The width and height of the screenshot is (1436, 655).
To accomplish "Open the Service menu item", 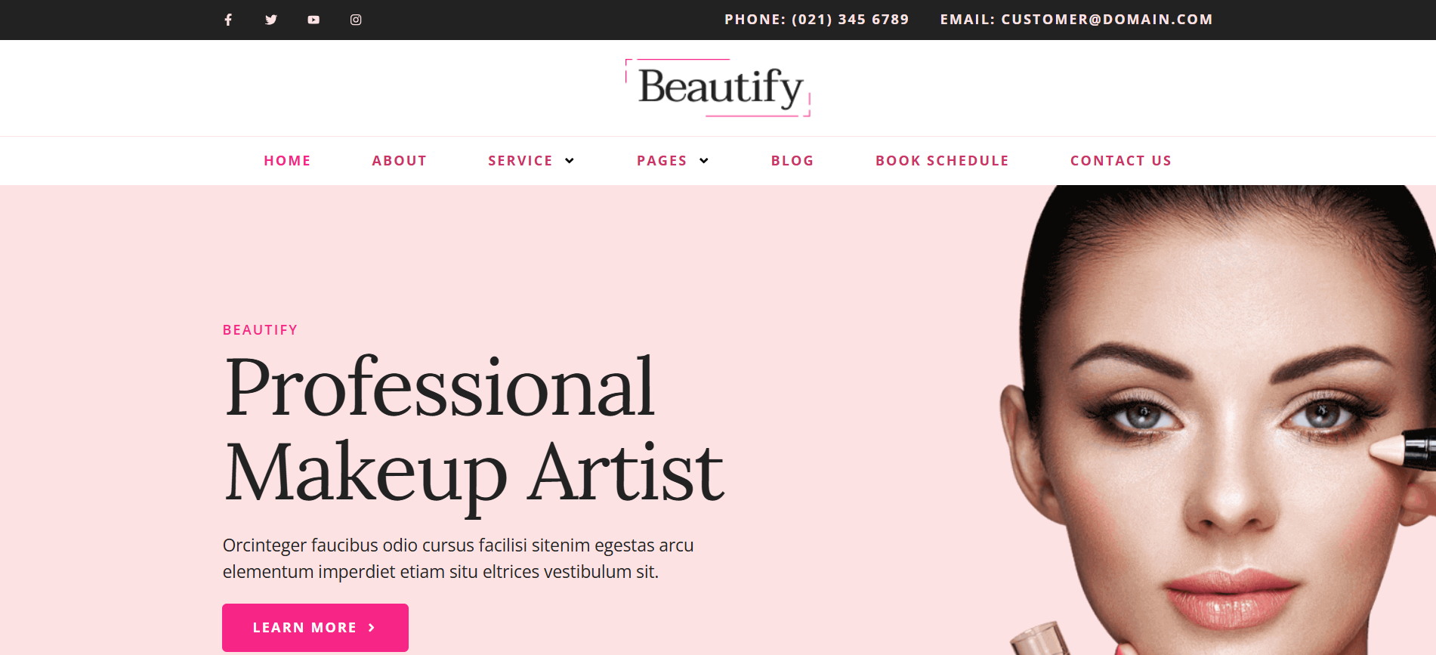I will 520,161.
